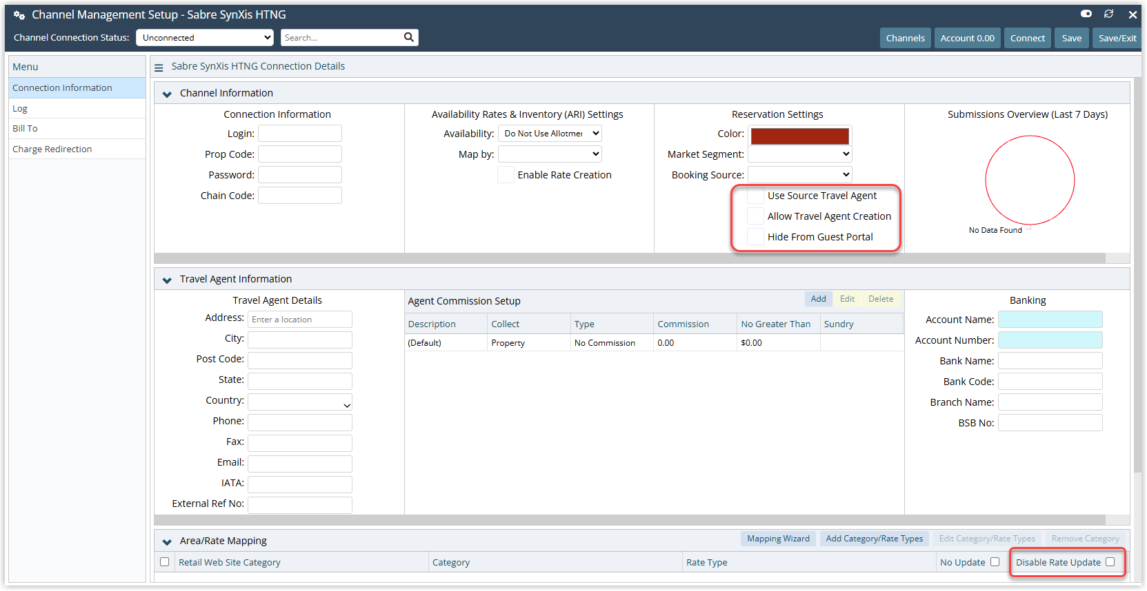The image size is (1147, 591).
Task: Click the Channel Information horizontal scrollbar
Action: pos(630,258)
